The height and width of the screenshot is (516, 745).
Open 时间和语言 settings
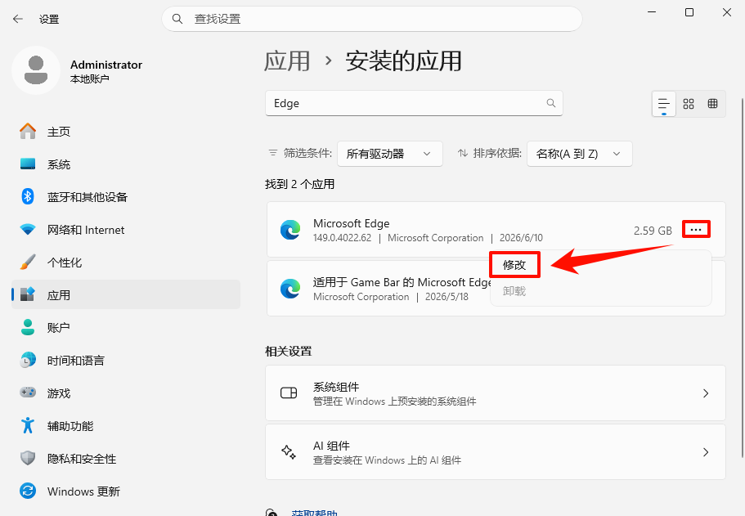pyautogui.click(x=126, y=360)
